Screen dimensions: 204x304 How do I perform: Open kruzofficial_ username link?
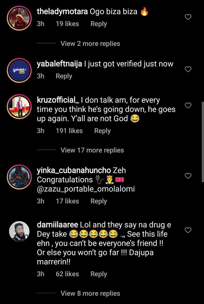pyautogui.click(x=58, y=100)
